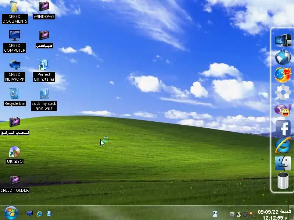Launch Internet Explorer from taskbar quick launch

[39, 213]
